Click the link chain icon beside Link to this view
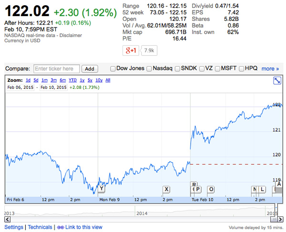The image size is (286, 232). pyautogui.click(x=61, y=227)
